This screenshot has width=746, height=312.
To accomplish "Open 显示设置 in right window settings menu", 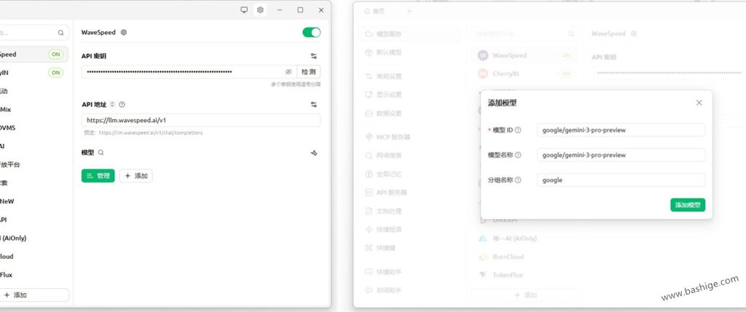I will click(411, 95).
